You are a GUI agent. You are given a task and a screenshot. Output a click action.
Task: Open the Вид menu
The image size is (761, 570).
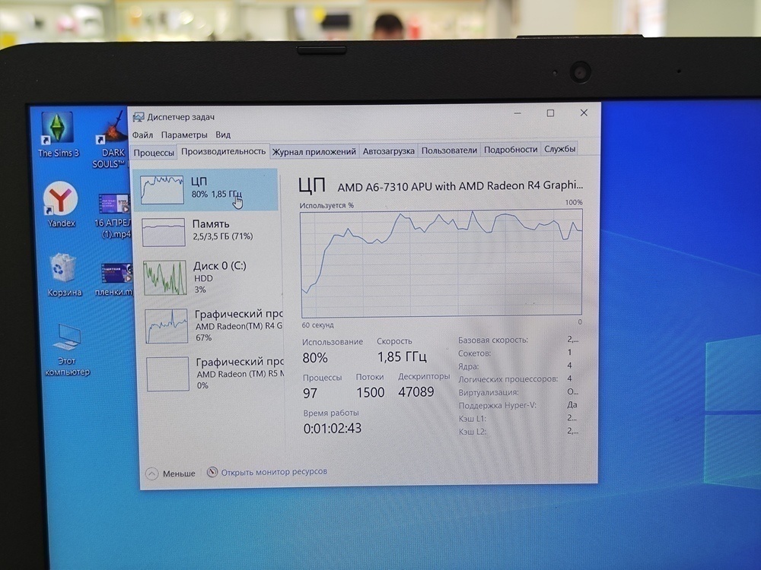[222, 134]
